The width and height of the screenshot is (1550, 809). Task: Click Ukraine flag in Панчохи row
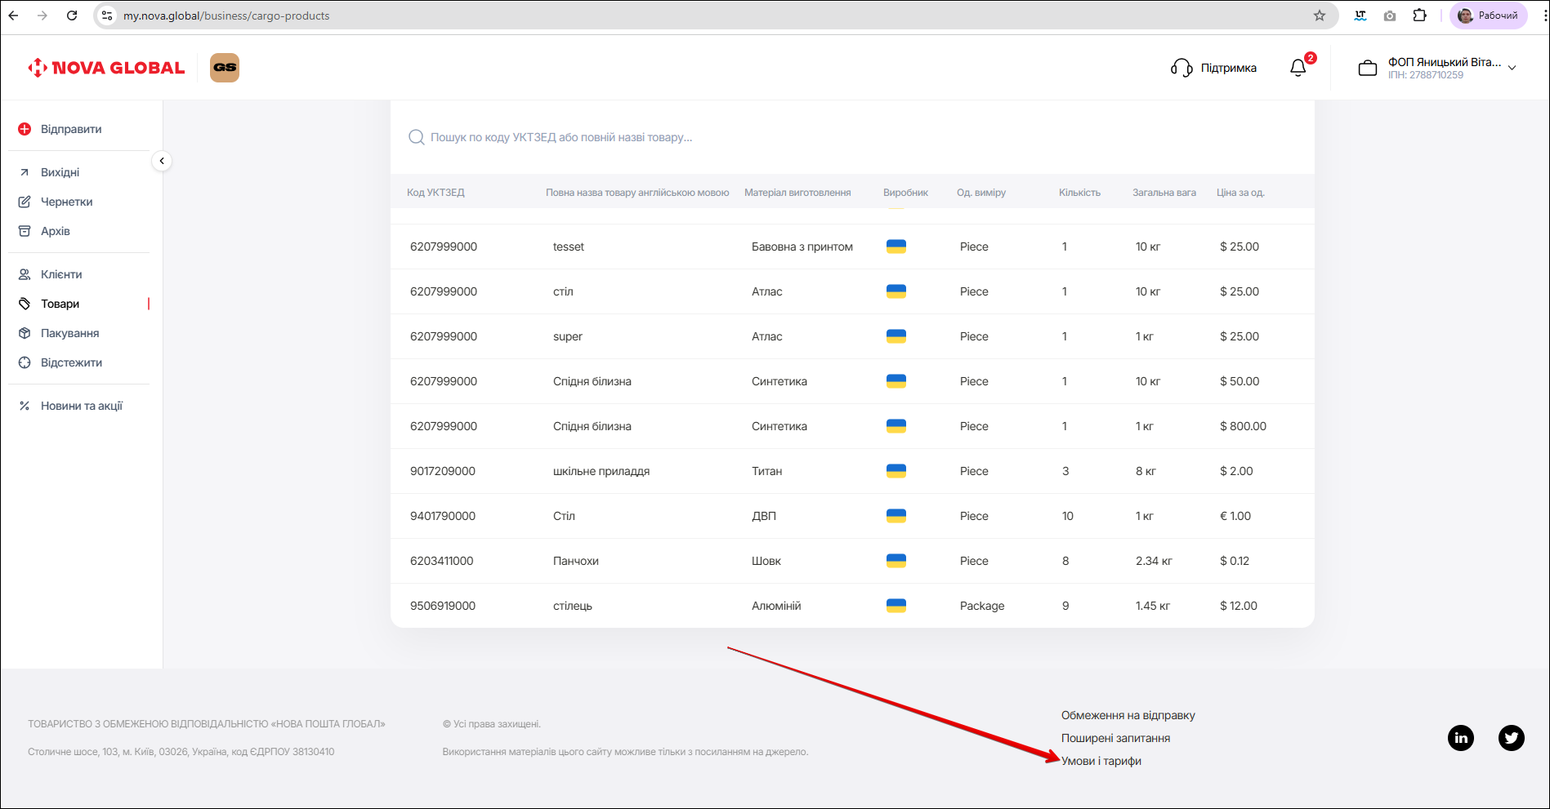pyautogui.click(x=896, y=561)
